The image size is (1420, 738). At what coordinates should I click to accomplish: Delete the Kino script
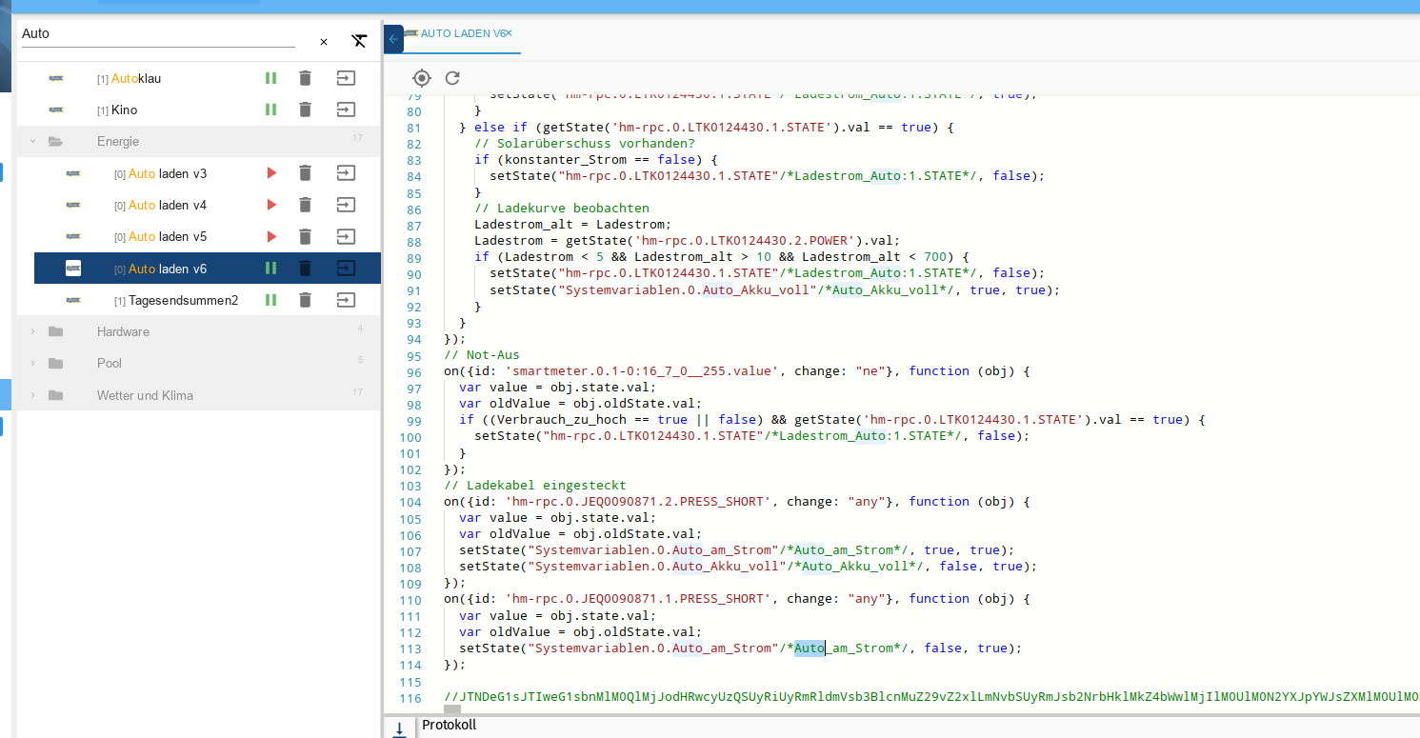click(x=305, y=110)
